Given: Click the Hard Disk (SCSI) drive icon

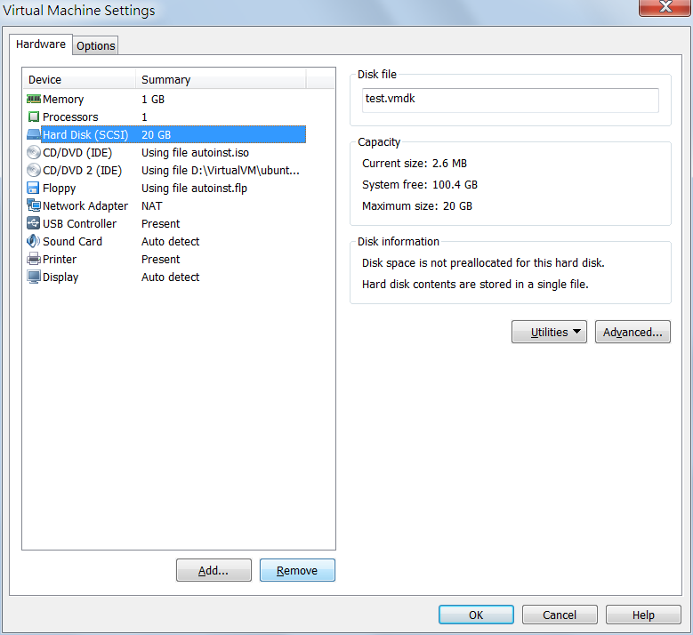Looking at the screenshot, I should [x=34, y=134].
